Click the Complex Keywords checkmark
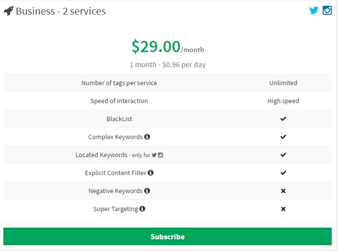The image size is (338, 251). (x=283, y=137)
